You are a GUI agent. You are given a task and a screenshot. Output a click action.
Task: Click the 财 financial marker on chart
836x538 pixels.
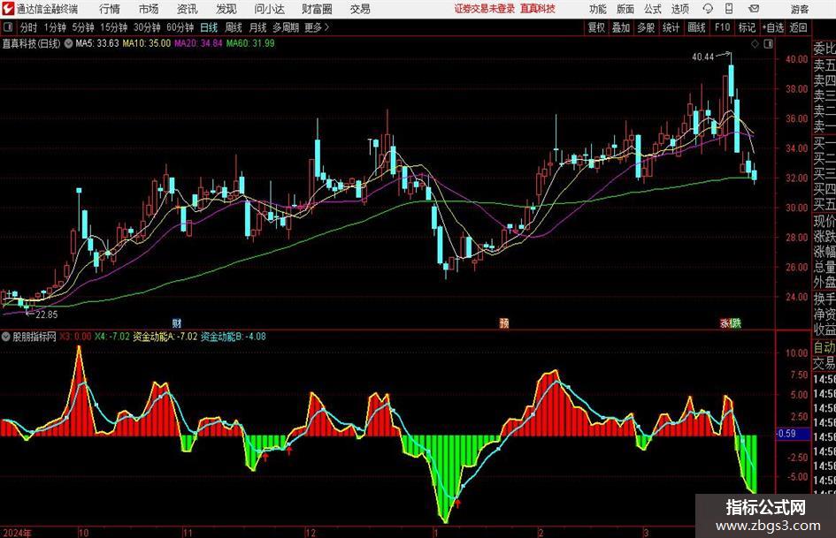(177, 322)
